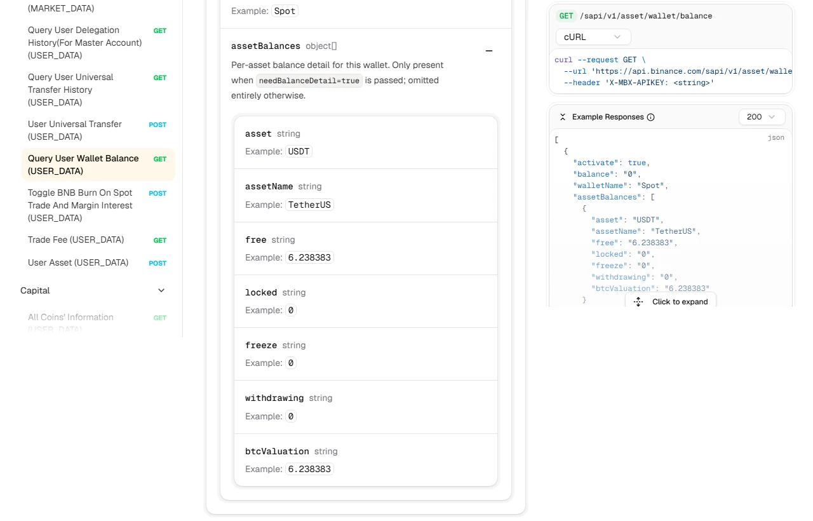The width and height of the screenshot is (813, 521).
Task: Click the Example Responses collapse icon
Action: (563, 117)
